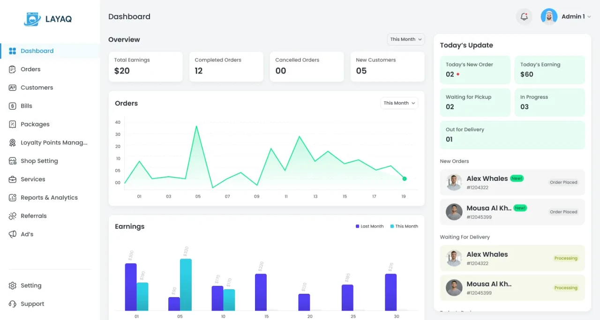Click the Referrals link icon
600x320 pixels.
pos(13,216)
